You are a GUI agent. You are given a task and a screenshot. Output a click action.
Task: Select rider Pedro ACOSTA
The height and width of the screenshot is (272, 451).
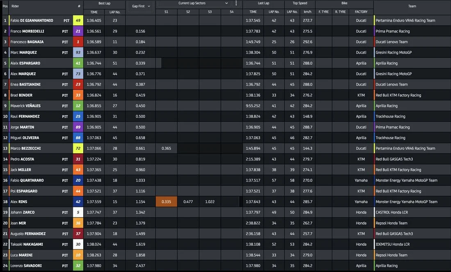point(22,159)
